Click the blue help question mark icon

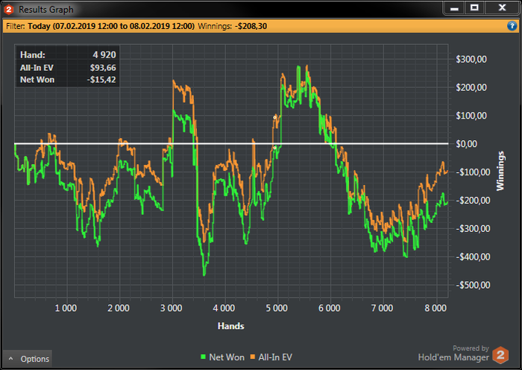pyautogui.click(x=512, y=25)
